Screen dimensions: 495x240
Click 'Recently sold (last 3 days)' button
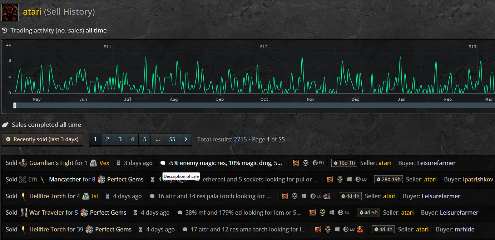tap(42, 139)
